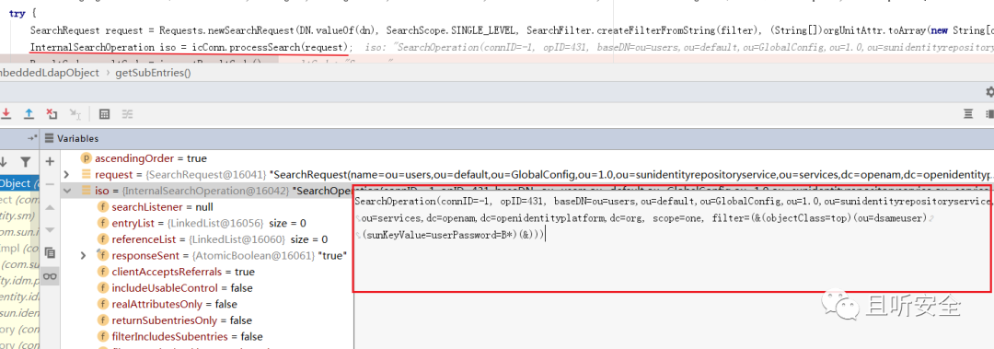Click the next frame down arrow icon
This screenshot has height=349, width=994.
coord(3,161)
